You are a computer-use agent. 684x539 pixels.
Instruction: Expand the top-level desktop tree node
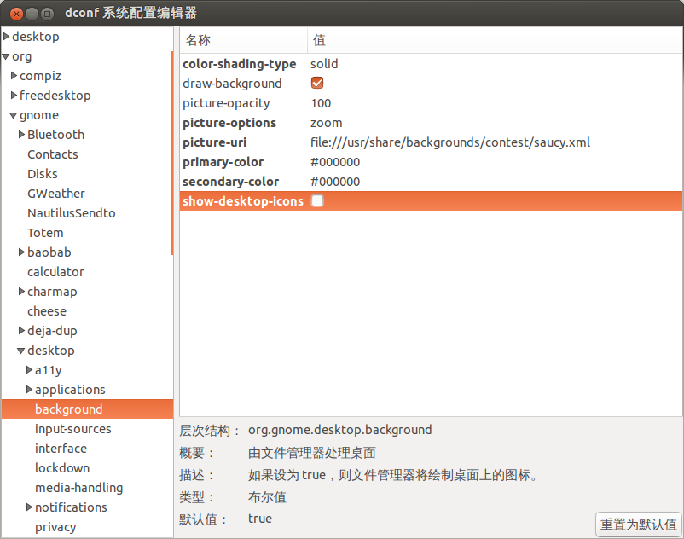(x=7, y=37)
